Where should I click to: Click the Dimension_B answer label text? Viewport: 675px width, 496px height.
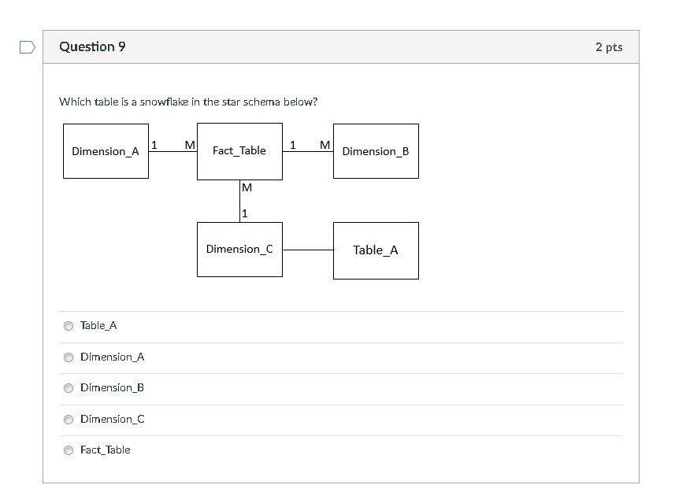[112, 388]
